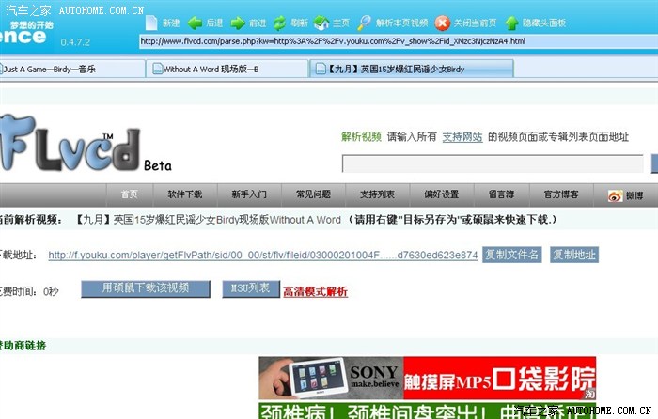This screenshot has height=419, width=658.
Task: Open the 软件下载 navigation menu item
Action: pos(185,194)
